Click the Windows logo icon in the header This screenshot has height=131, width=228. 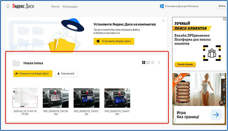[162, 6]
